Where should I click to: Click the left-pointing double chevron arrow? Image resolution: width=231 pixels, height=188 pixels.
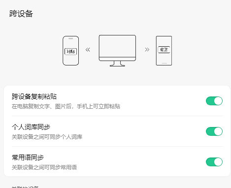click(88, 50)
